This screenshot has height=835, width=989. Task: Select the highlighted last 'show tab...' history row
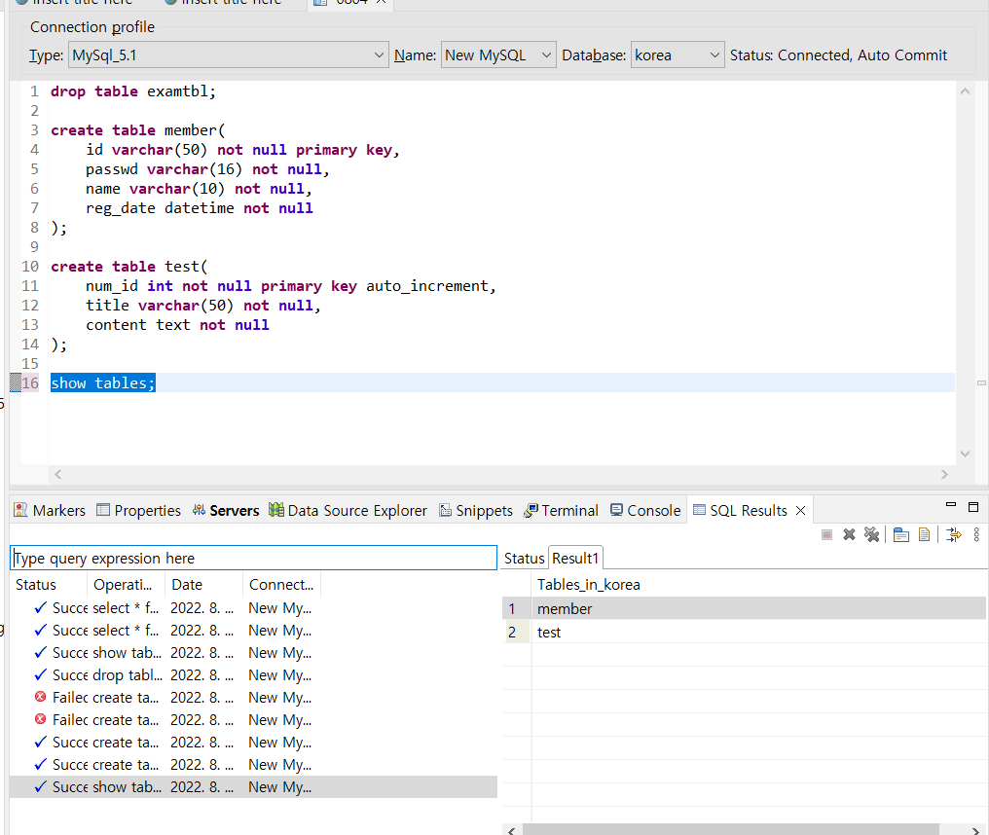(x=253, y=787)
